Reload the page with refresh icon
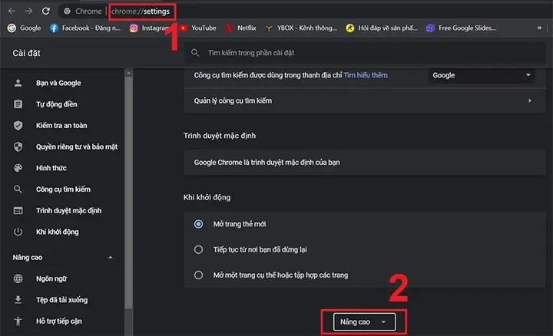Screen dimensions: 553x336 click(x=46, y=12)
